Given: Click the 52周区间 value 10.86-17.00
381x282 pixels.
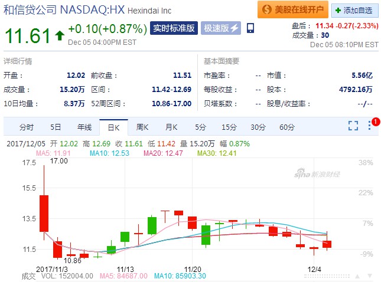Looking at the screenshot, I should coord(171,104).
